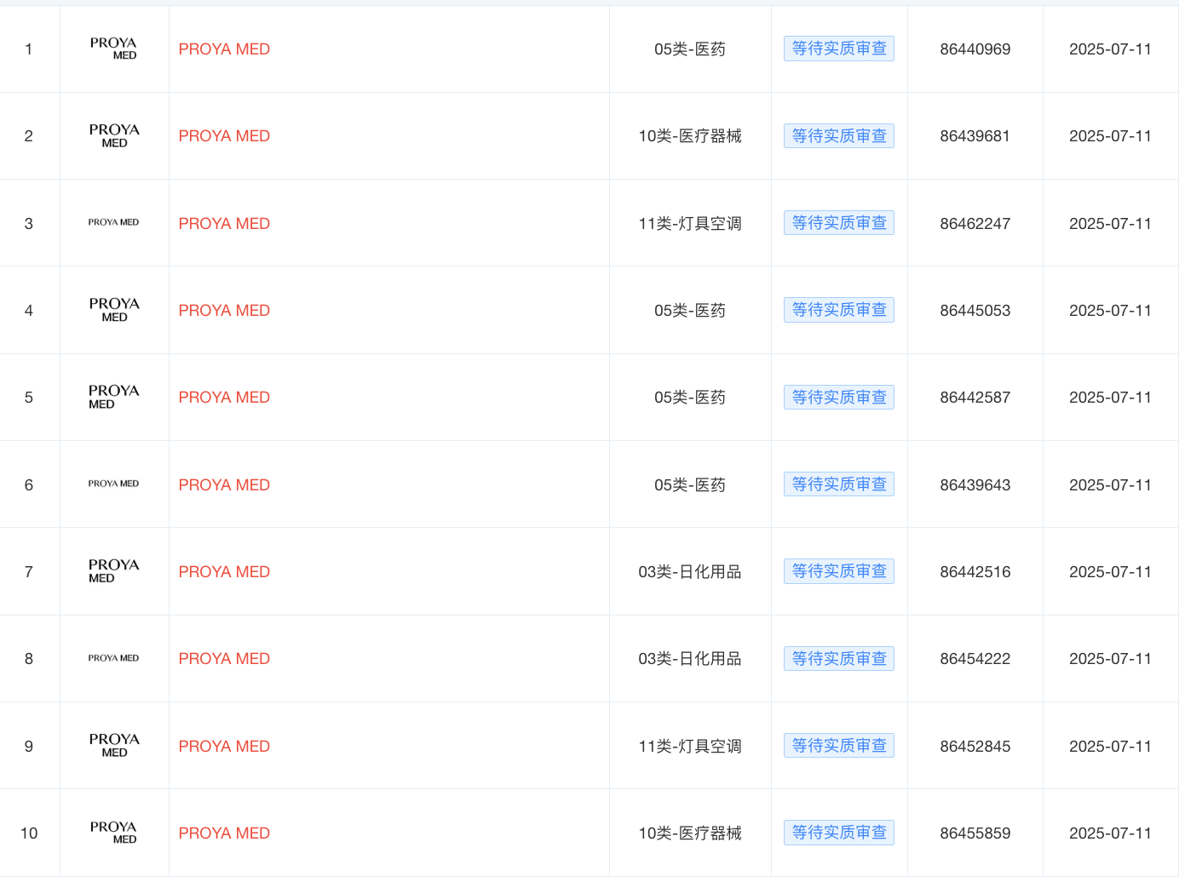The width and height of the screenshot is (1179, 882).
Task: Select the PROYA MED link in the 03类-日化用品 row 7
Action: pos(224,571)
